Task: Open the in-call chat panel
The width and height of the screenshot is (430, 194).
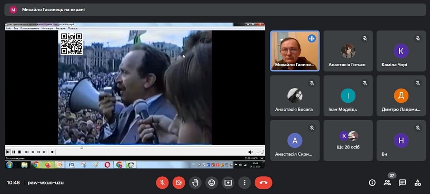Action: pos(402,182)
